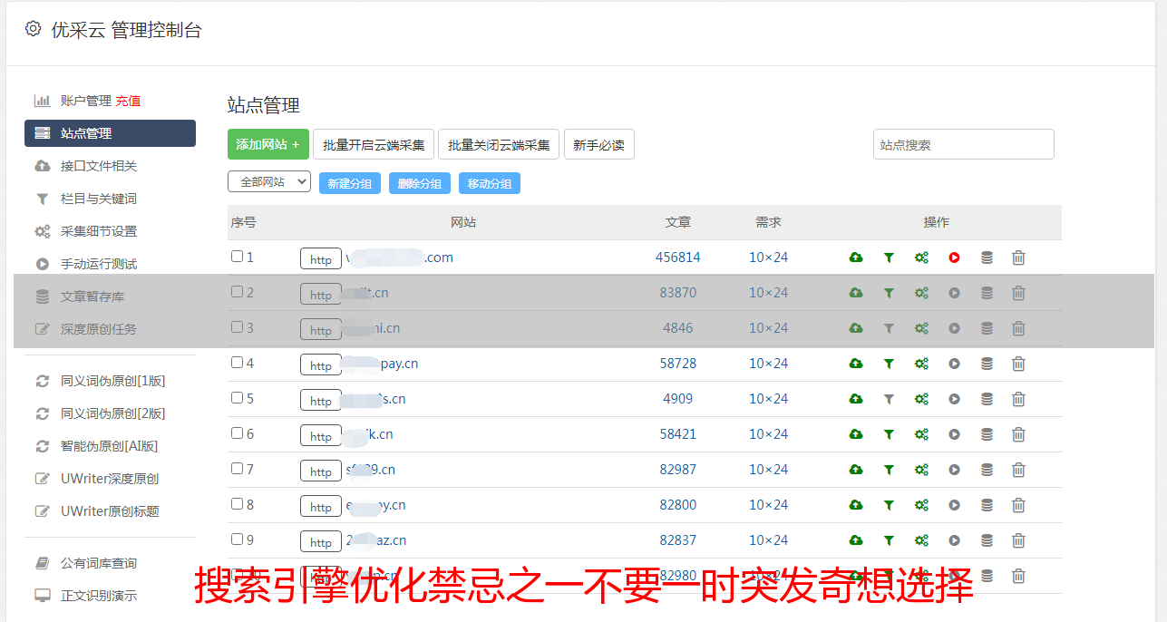Click the play icon in row 9
Screen dimensions: 1167x622
(954, 540)
